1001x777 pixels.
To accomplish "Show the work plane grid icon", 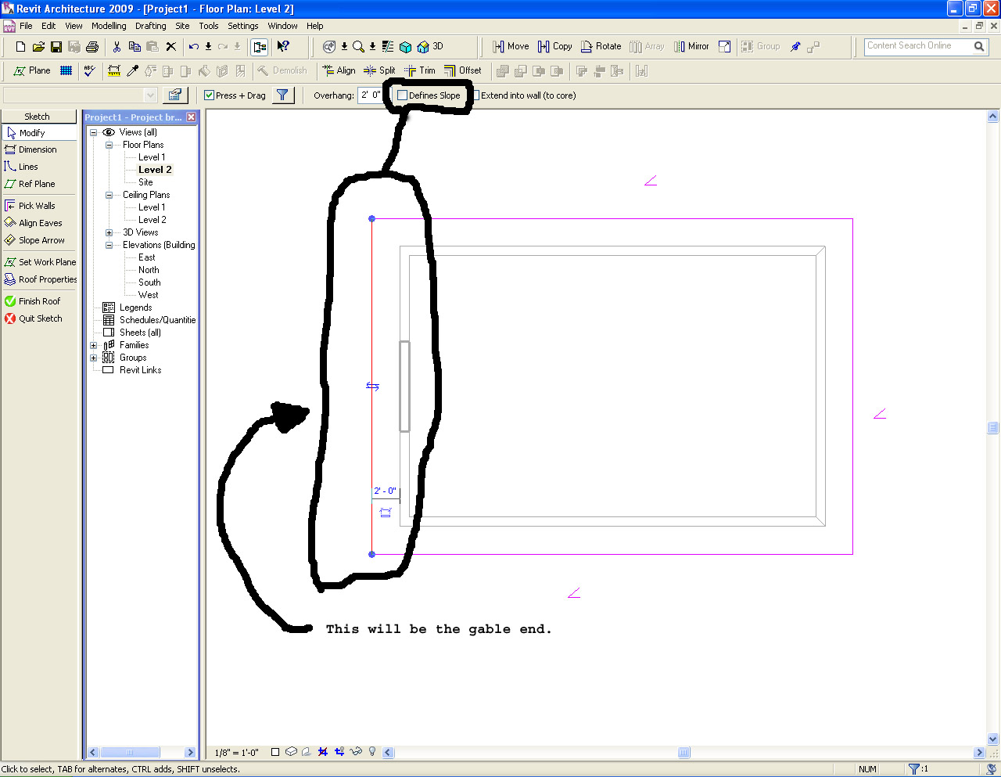I will pos(66,70).
